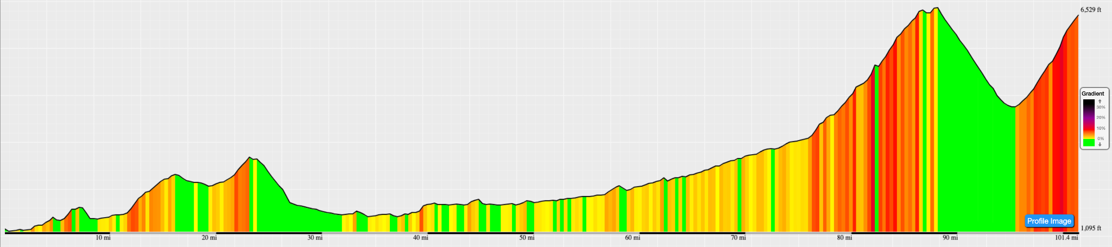1112x247 pixels.
Task: Click the 101.4 mi end distance label
Action: (1066, 238)
